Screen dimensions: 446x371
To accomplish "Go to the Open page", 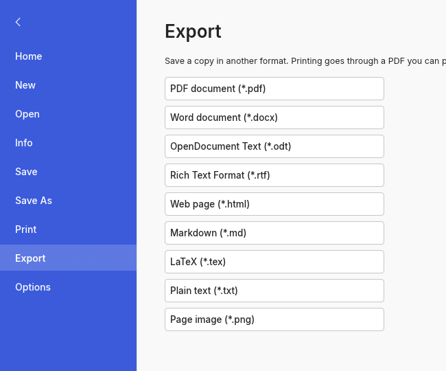I will [x=68, y=114].
